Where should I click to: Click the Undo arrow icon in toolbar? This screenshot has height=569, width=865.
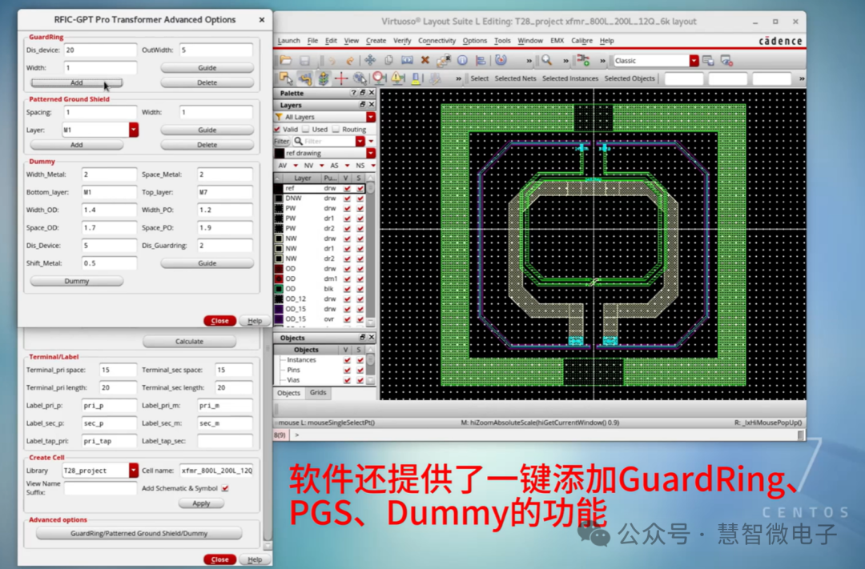332,60
